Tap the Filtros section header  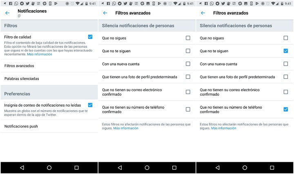pos(49,26)
